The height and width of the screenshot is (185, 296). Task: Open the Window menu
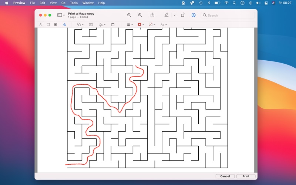point(88,3)
